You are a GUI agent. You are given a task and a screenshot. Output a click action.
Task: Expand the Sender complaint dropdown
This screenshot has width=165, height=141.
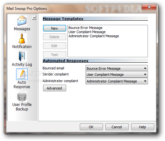click(x=117, y=74)
